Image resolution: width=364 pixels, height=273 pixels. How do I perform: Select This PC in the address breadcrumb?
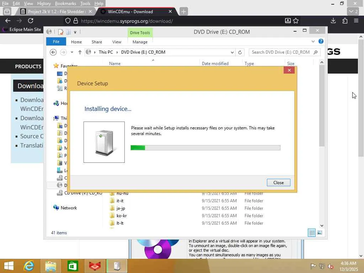point(106,52)
